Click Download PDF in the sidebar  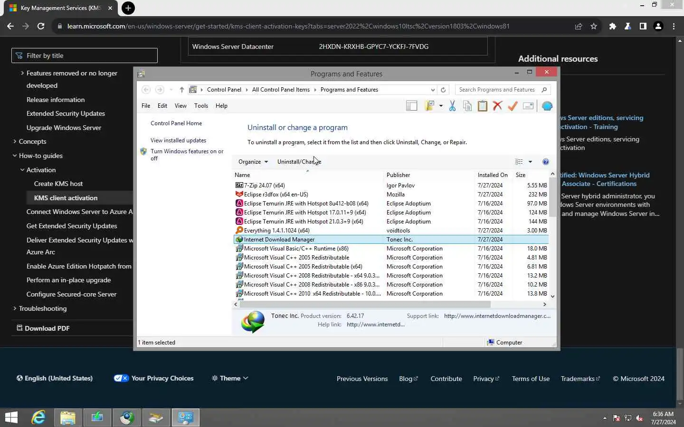click(x=43, y=328)
